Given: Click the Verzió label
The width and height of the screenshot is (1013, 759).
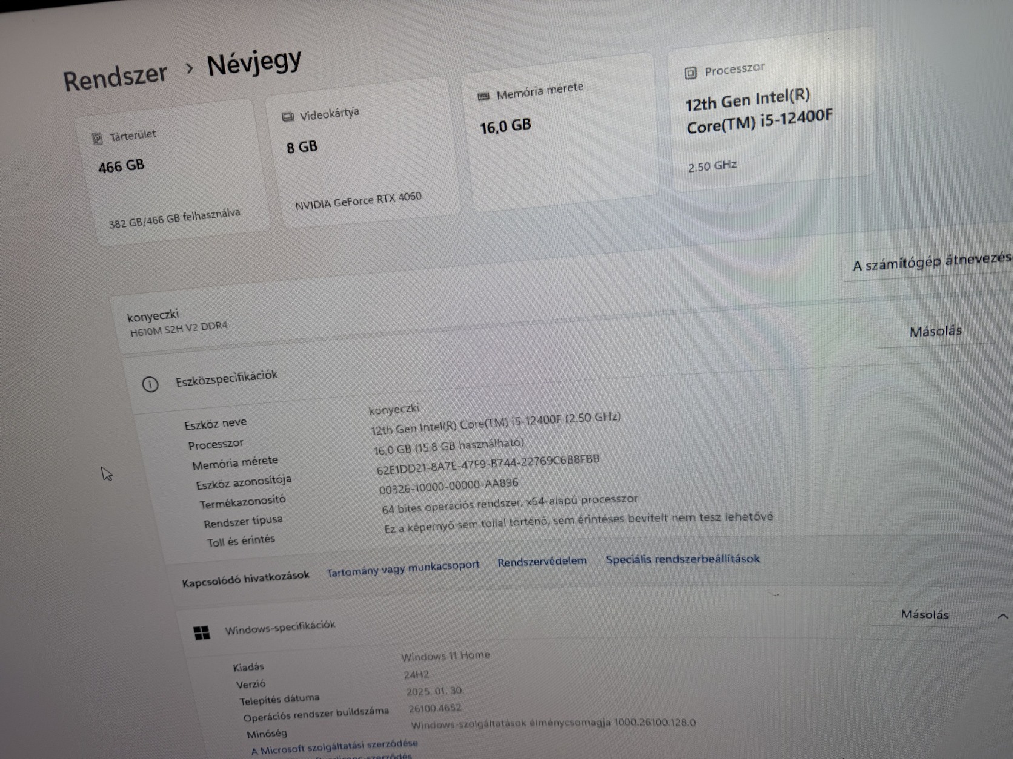Looking at the screenshot, I should (x=251, y=684).
